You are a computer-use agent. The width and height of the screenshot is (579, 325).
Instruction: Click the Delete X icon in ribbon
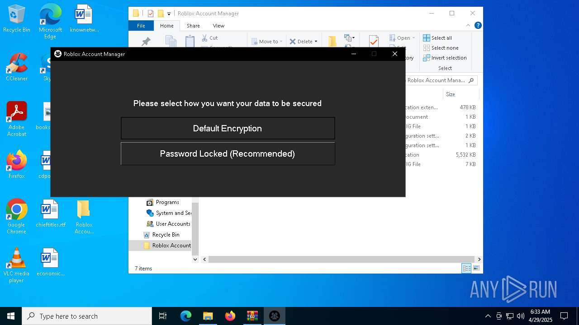293,42
